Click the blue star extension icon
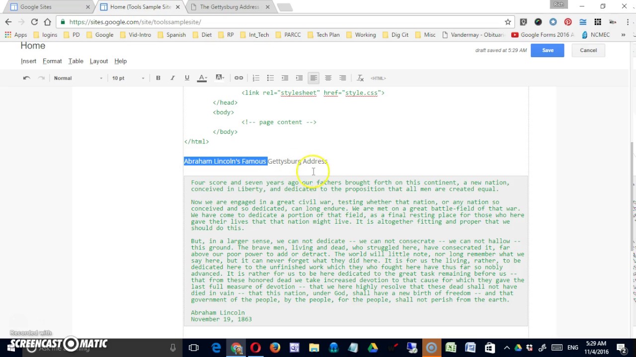636x357 pixels. (x=553, y=22)
